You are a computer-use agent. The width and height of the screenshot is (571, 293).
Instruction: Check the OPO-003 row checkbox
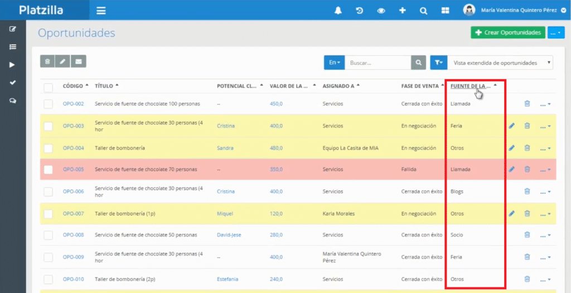[48, 126]
